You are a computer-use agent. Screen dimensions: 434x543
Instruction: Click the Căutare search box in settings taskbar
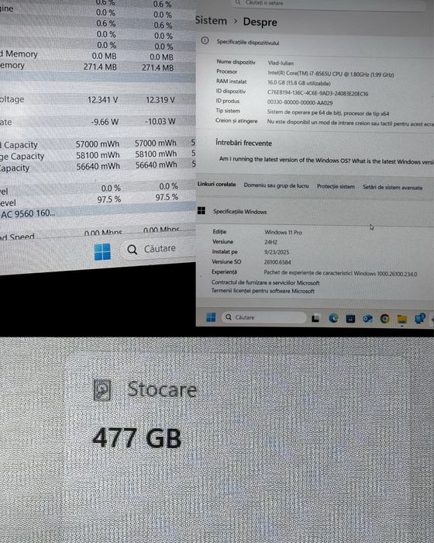point(263,317)
